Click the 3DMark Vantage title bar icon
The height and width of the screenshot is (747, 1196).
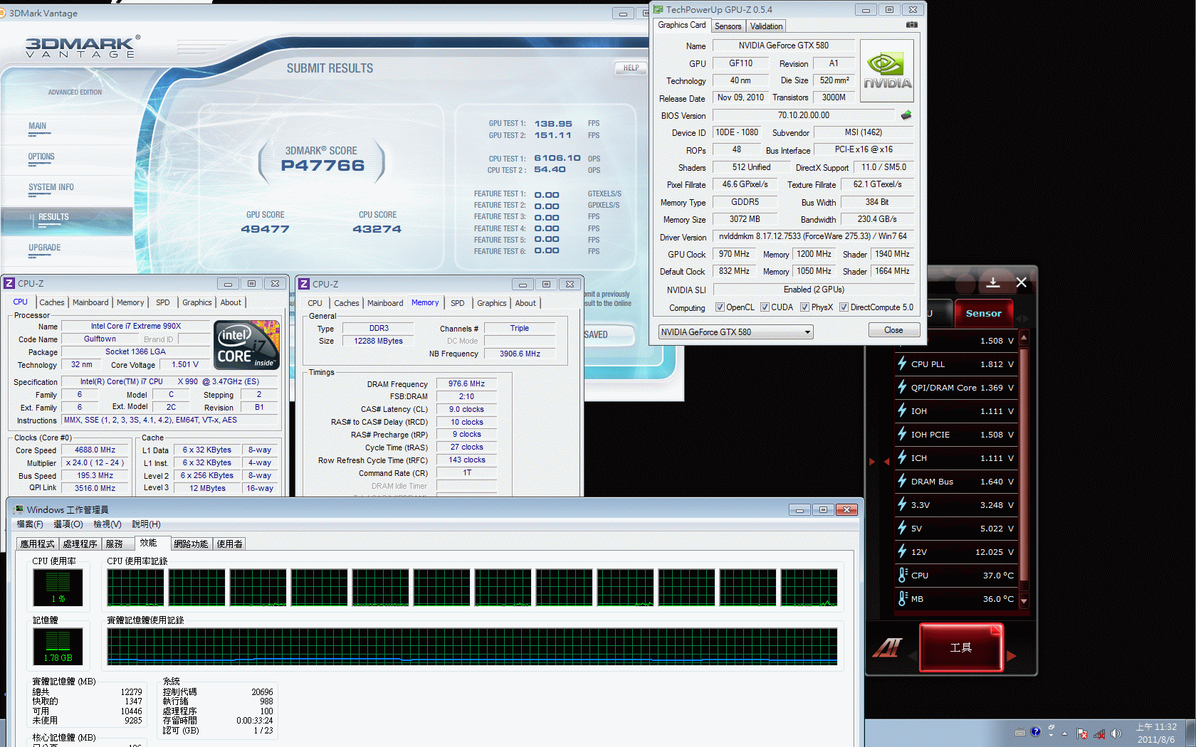[x=4, y=13]
